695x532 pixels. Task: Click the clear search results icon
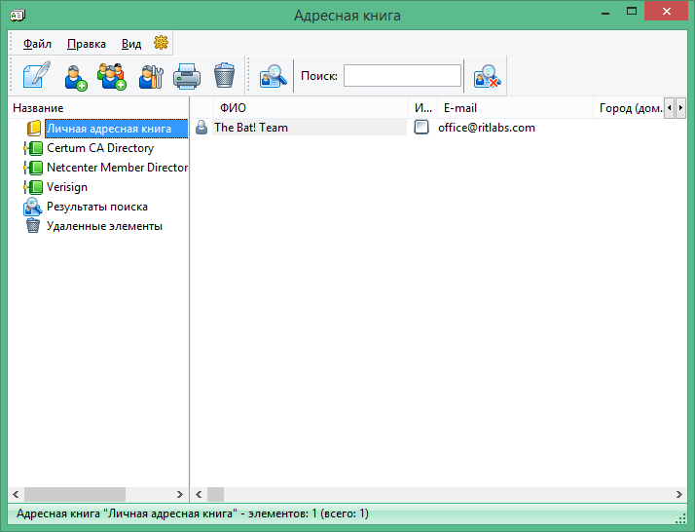tap(487, 76)
